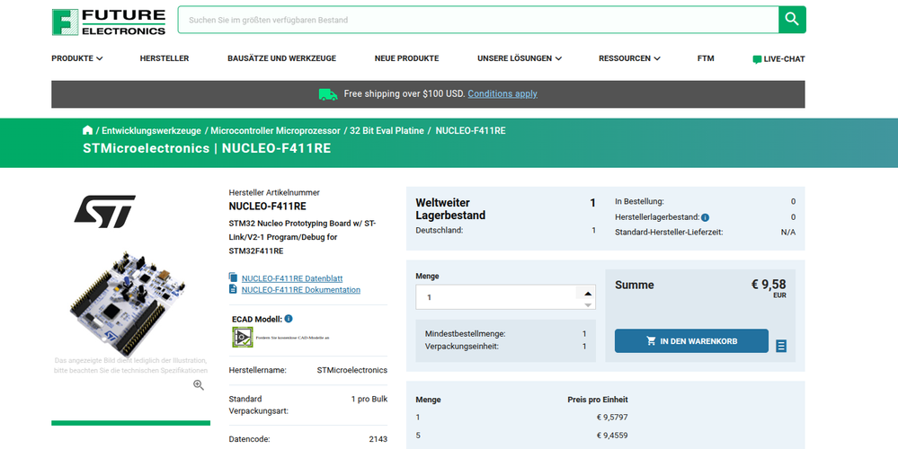Open BAUSÄTZE UND WERKZEUGE menu item
This screenshot has width=898, height=449.
tap(281, 58)
